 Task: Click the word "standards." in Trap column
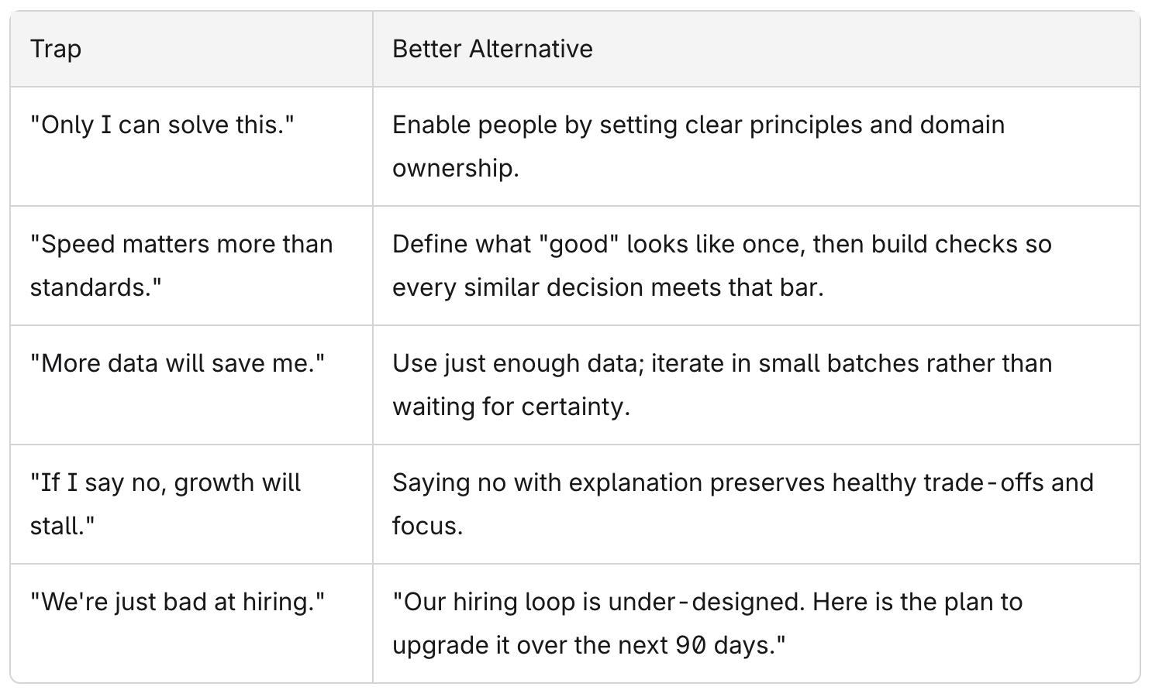click(96, 288)
